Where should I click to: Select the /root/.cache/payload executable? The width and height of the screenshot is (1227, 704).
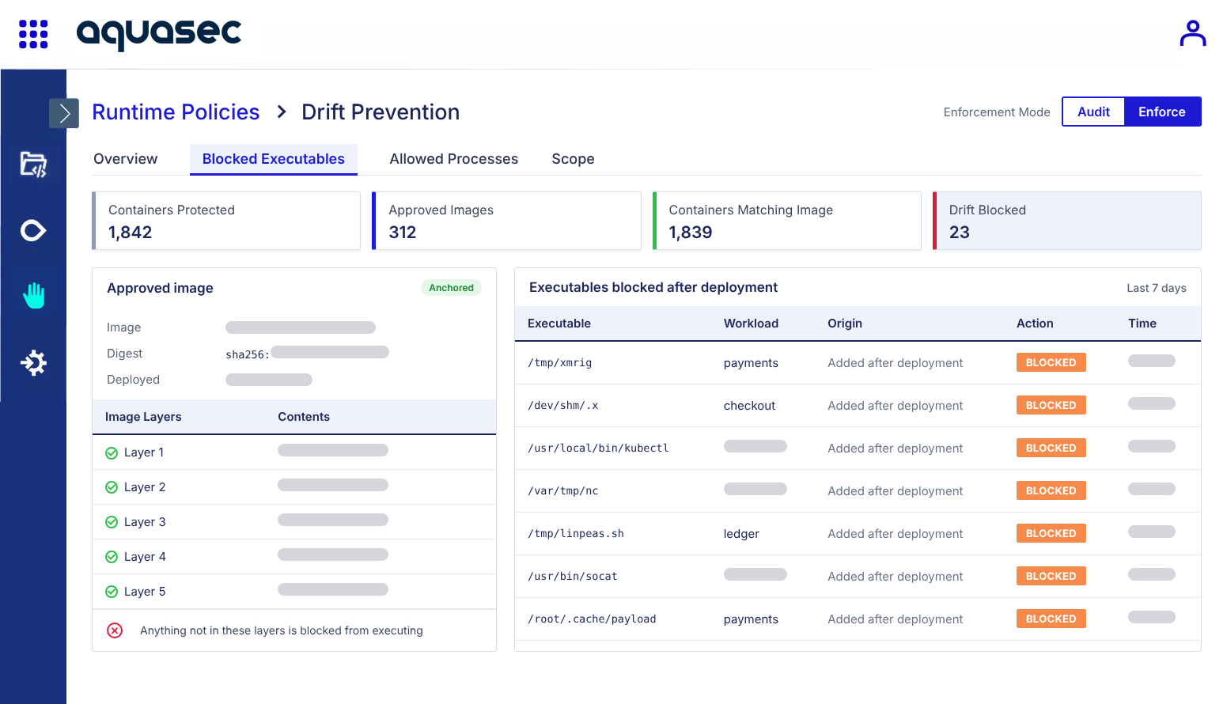pyautogui.click(x=592, y=619)
